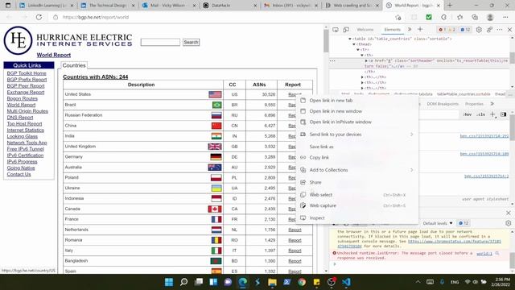Screen dimensions: 515x290
Task: Toggle the device emulation icon in DevTools
Action: [x=346, y=30]
